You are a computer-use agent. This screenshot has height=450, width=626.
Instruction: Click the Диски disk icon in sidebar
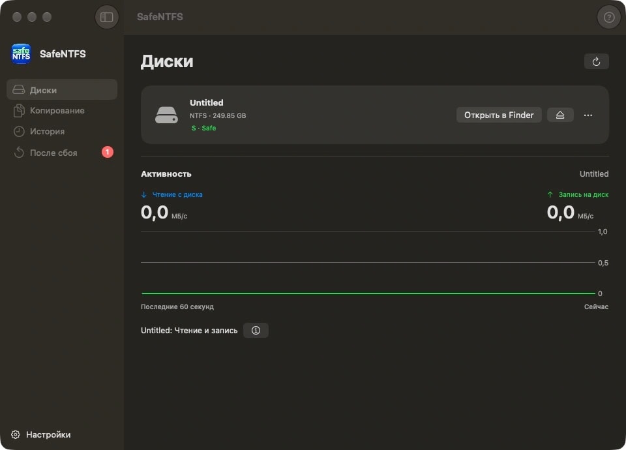click(x=19, y=89)
